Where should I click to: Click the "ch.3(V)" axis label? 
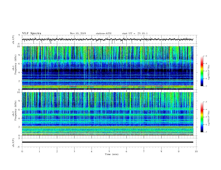click(x=13, y=142)
